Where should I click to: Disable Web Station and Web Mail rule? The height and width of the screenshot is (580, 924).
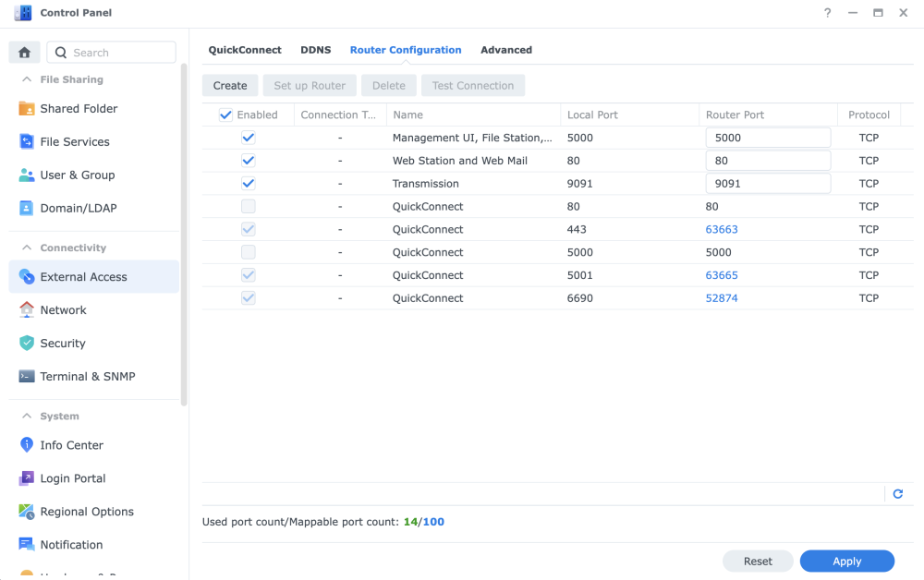coord(248,161)
